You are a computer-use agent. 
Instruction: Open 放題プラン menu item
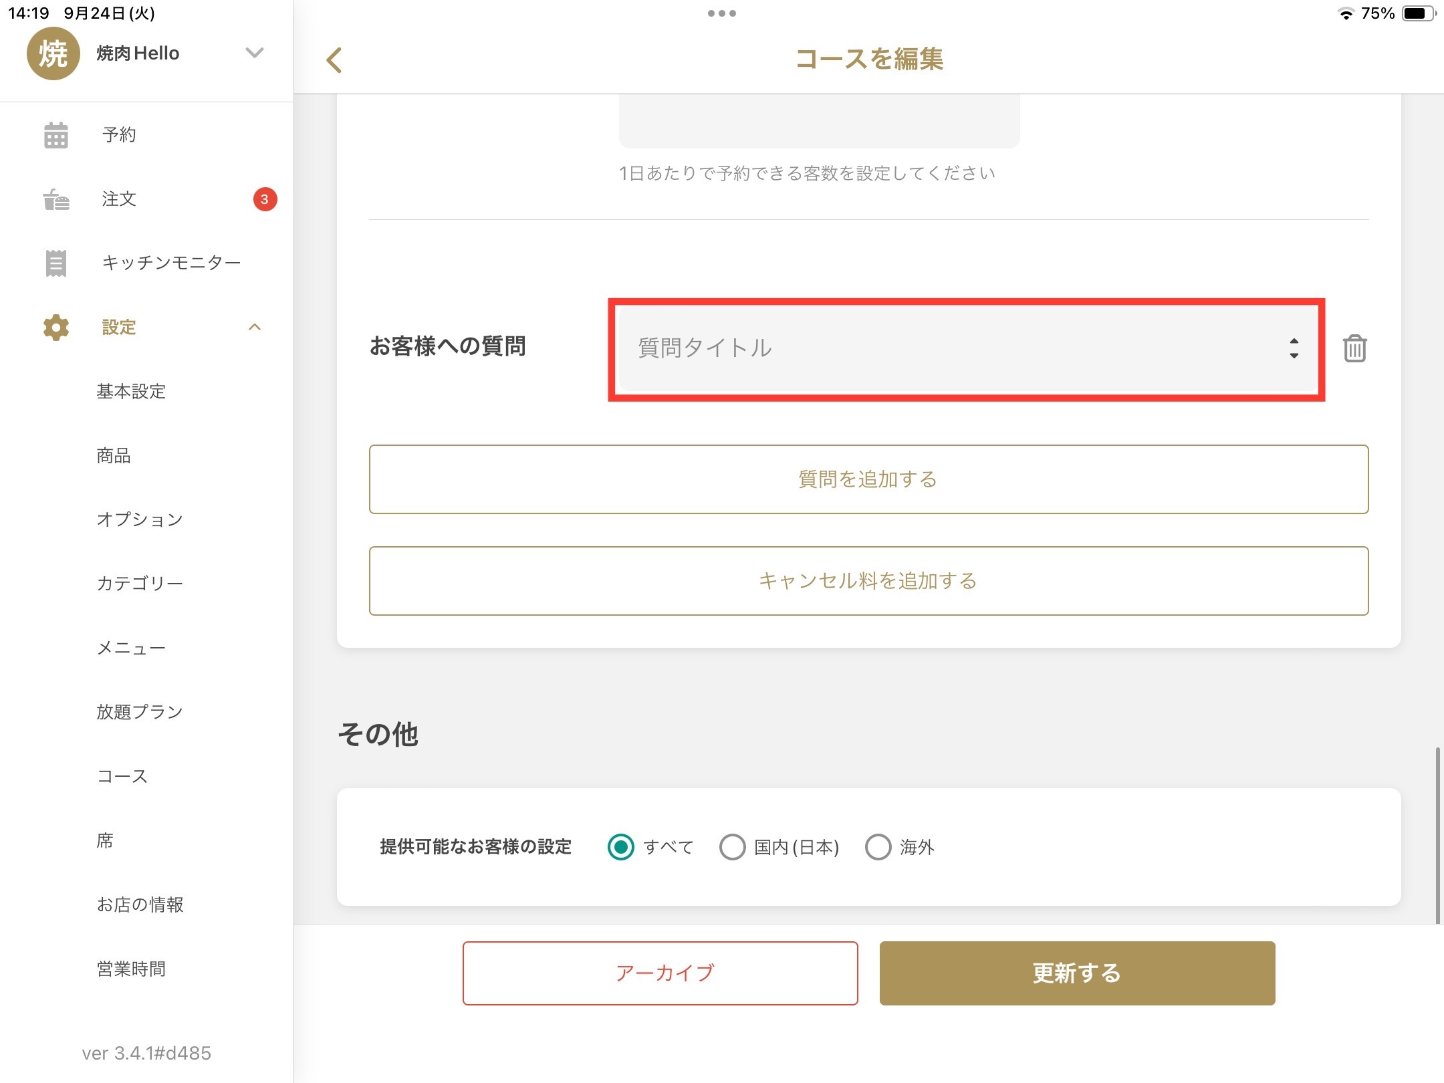pos(140,712)
